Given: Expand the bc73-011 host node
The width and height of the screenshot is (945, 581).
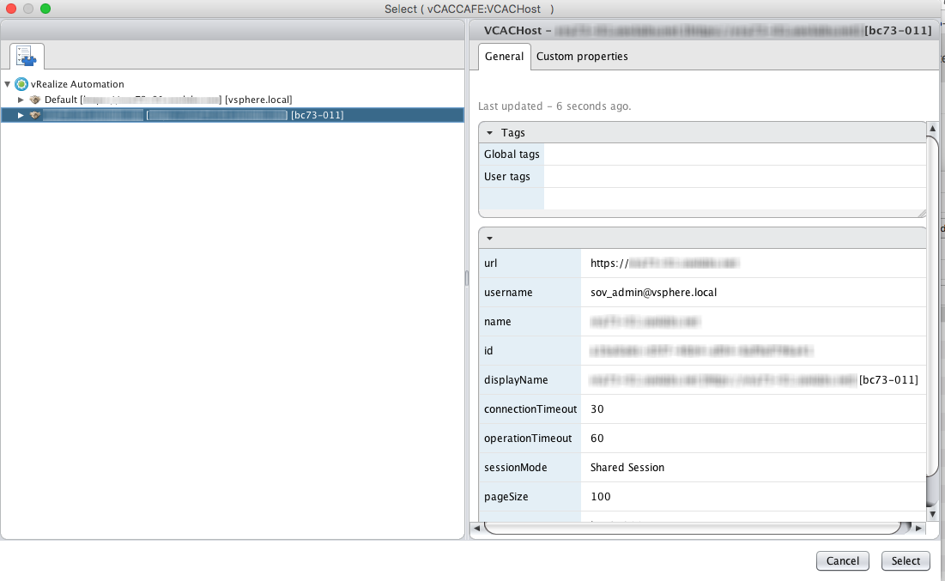Looking at the screenshot, I should coord(21,115).
